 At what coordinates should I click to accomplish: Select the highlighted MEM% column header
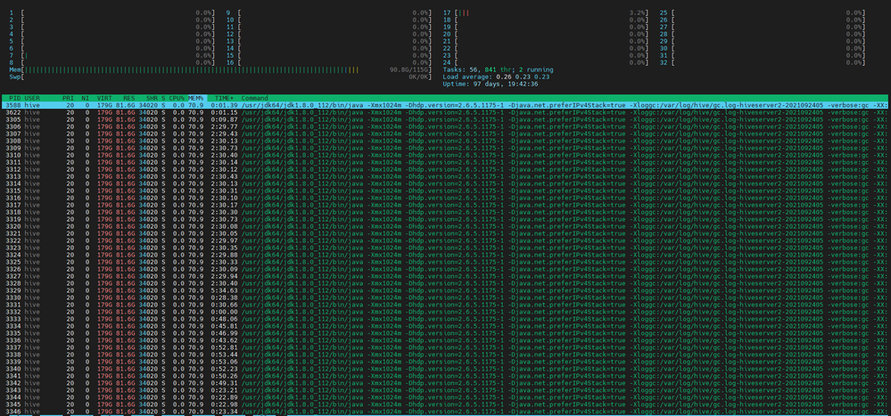196,98
